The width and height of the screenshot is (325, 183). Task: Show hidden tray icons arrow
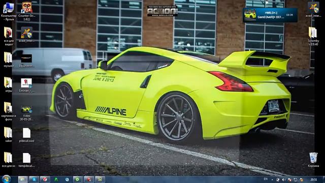(272, 179)
